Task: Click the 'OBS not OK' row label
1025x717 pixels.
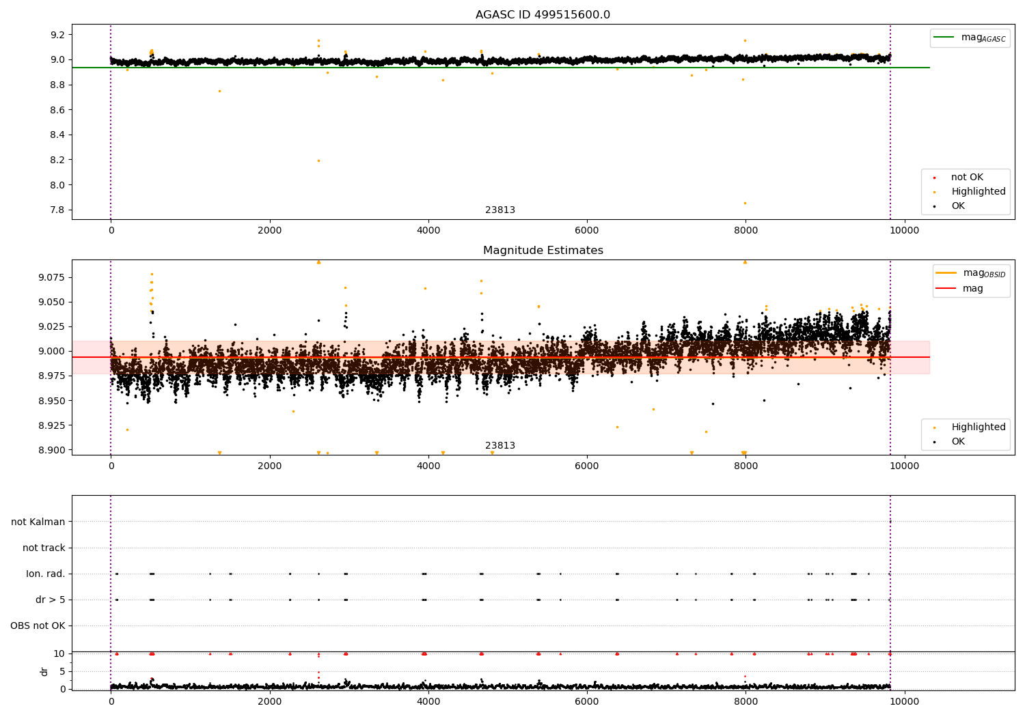Action: tap(38, 626)
